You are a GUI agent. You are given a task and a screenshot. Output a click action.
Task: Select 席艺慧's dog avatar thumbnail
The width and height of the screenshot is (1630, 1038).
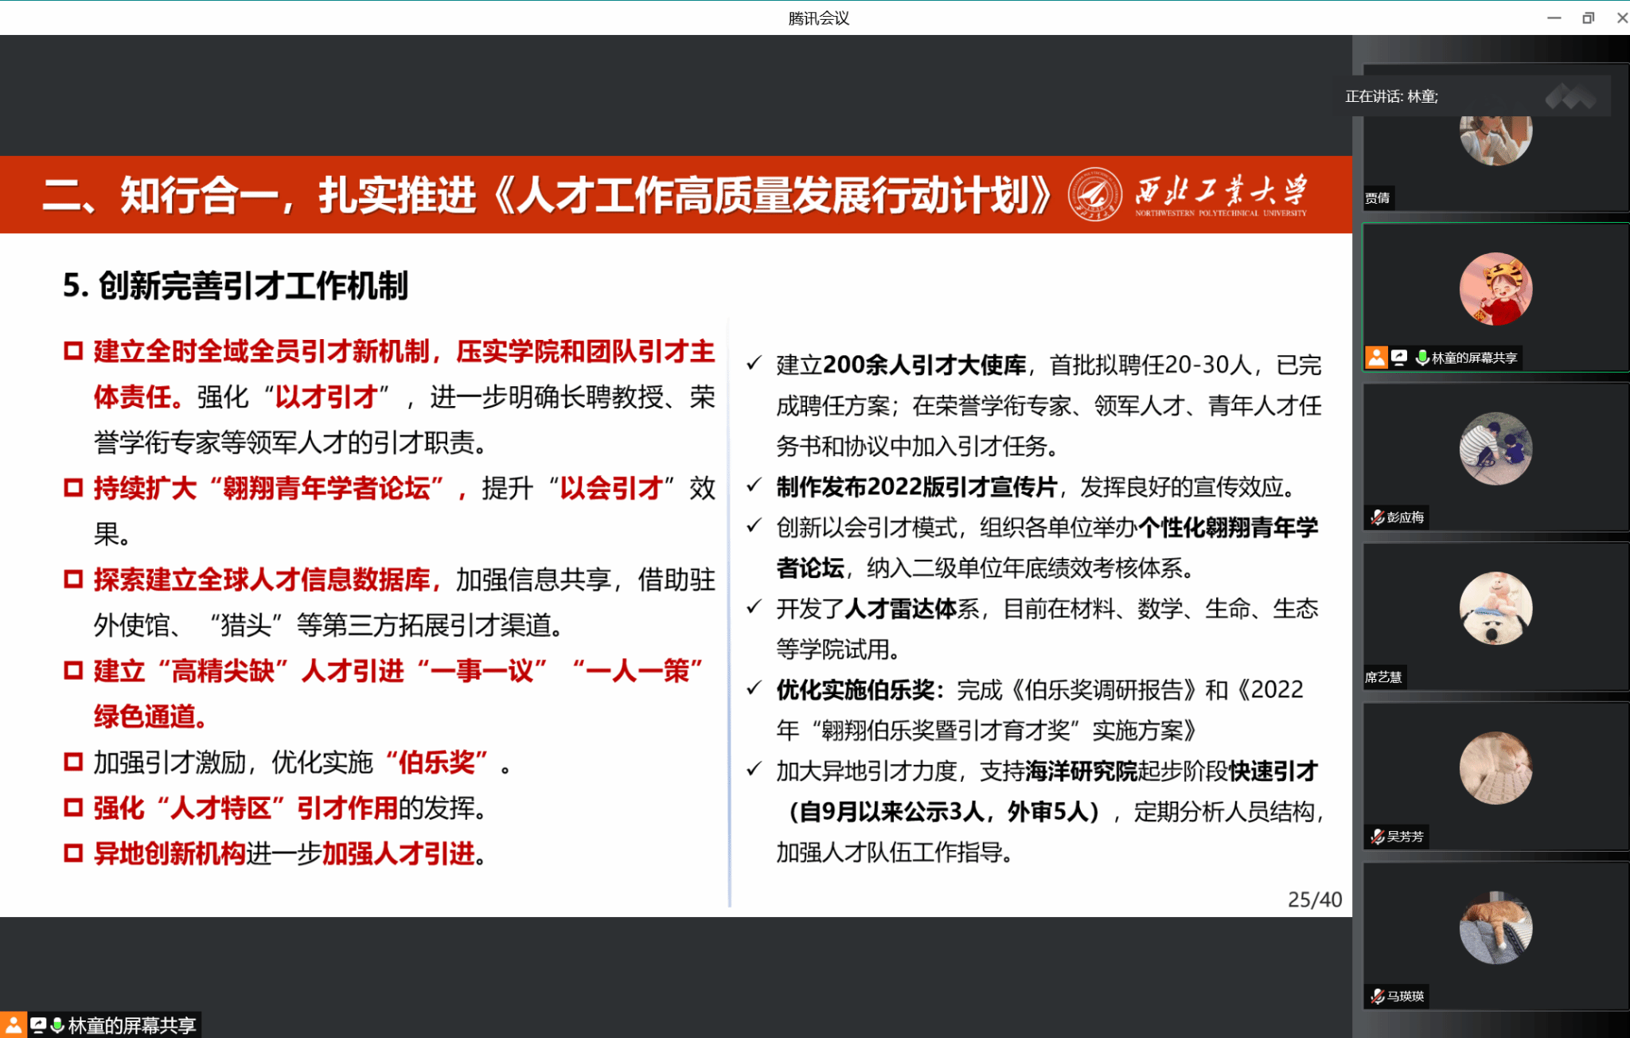[1495, 608]
